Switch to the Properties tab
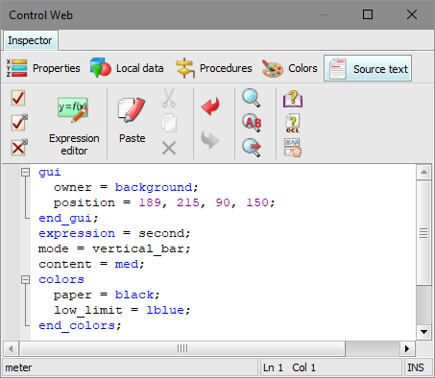 pyautogui.click(x=43, y=68)
